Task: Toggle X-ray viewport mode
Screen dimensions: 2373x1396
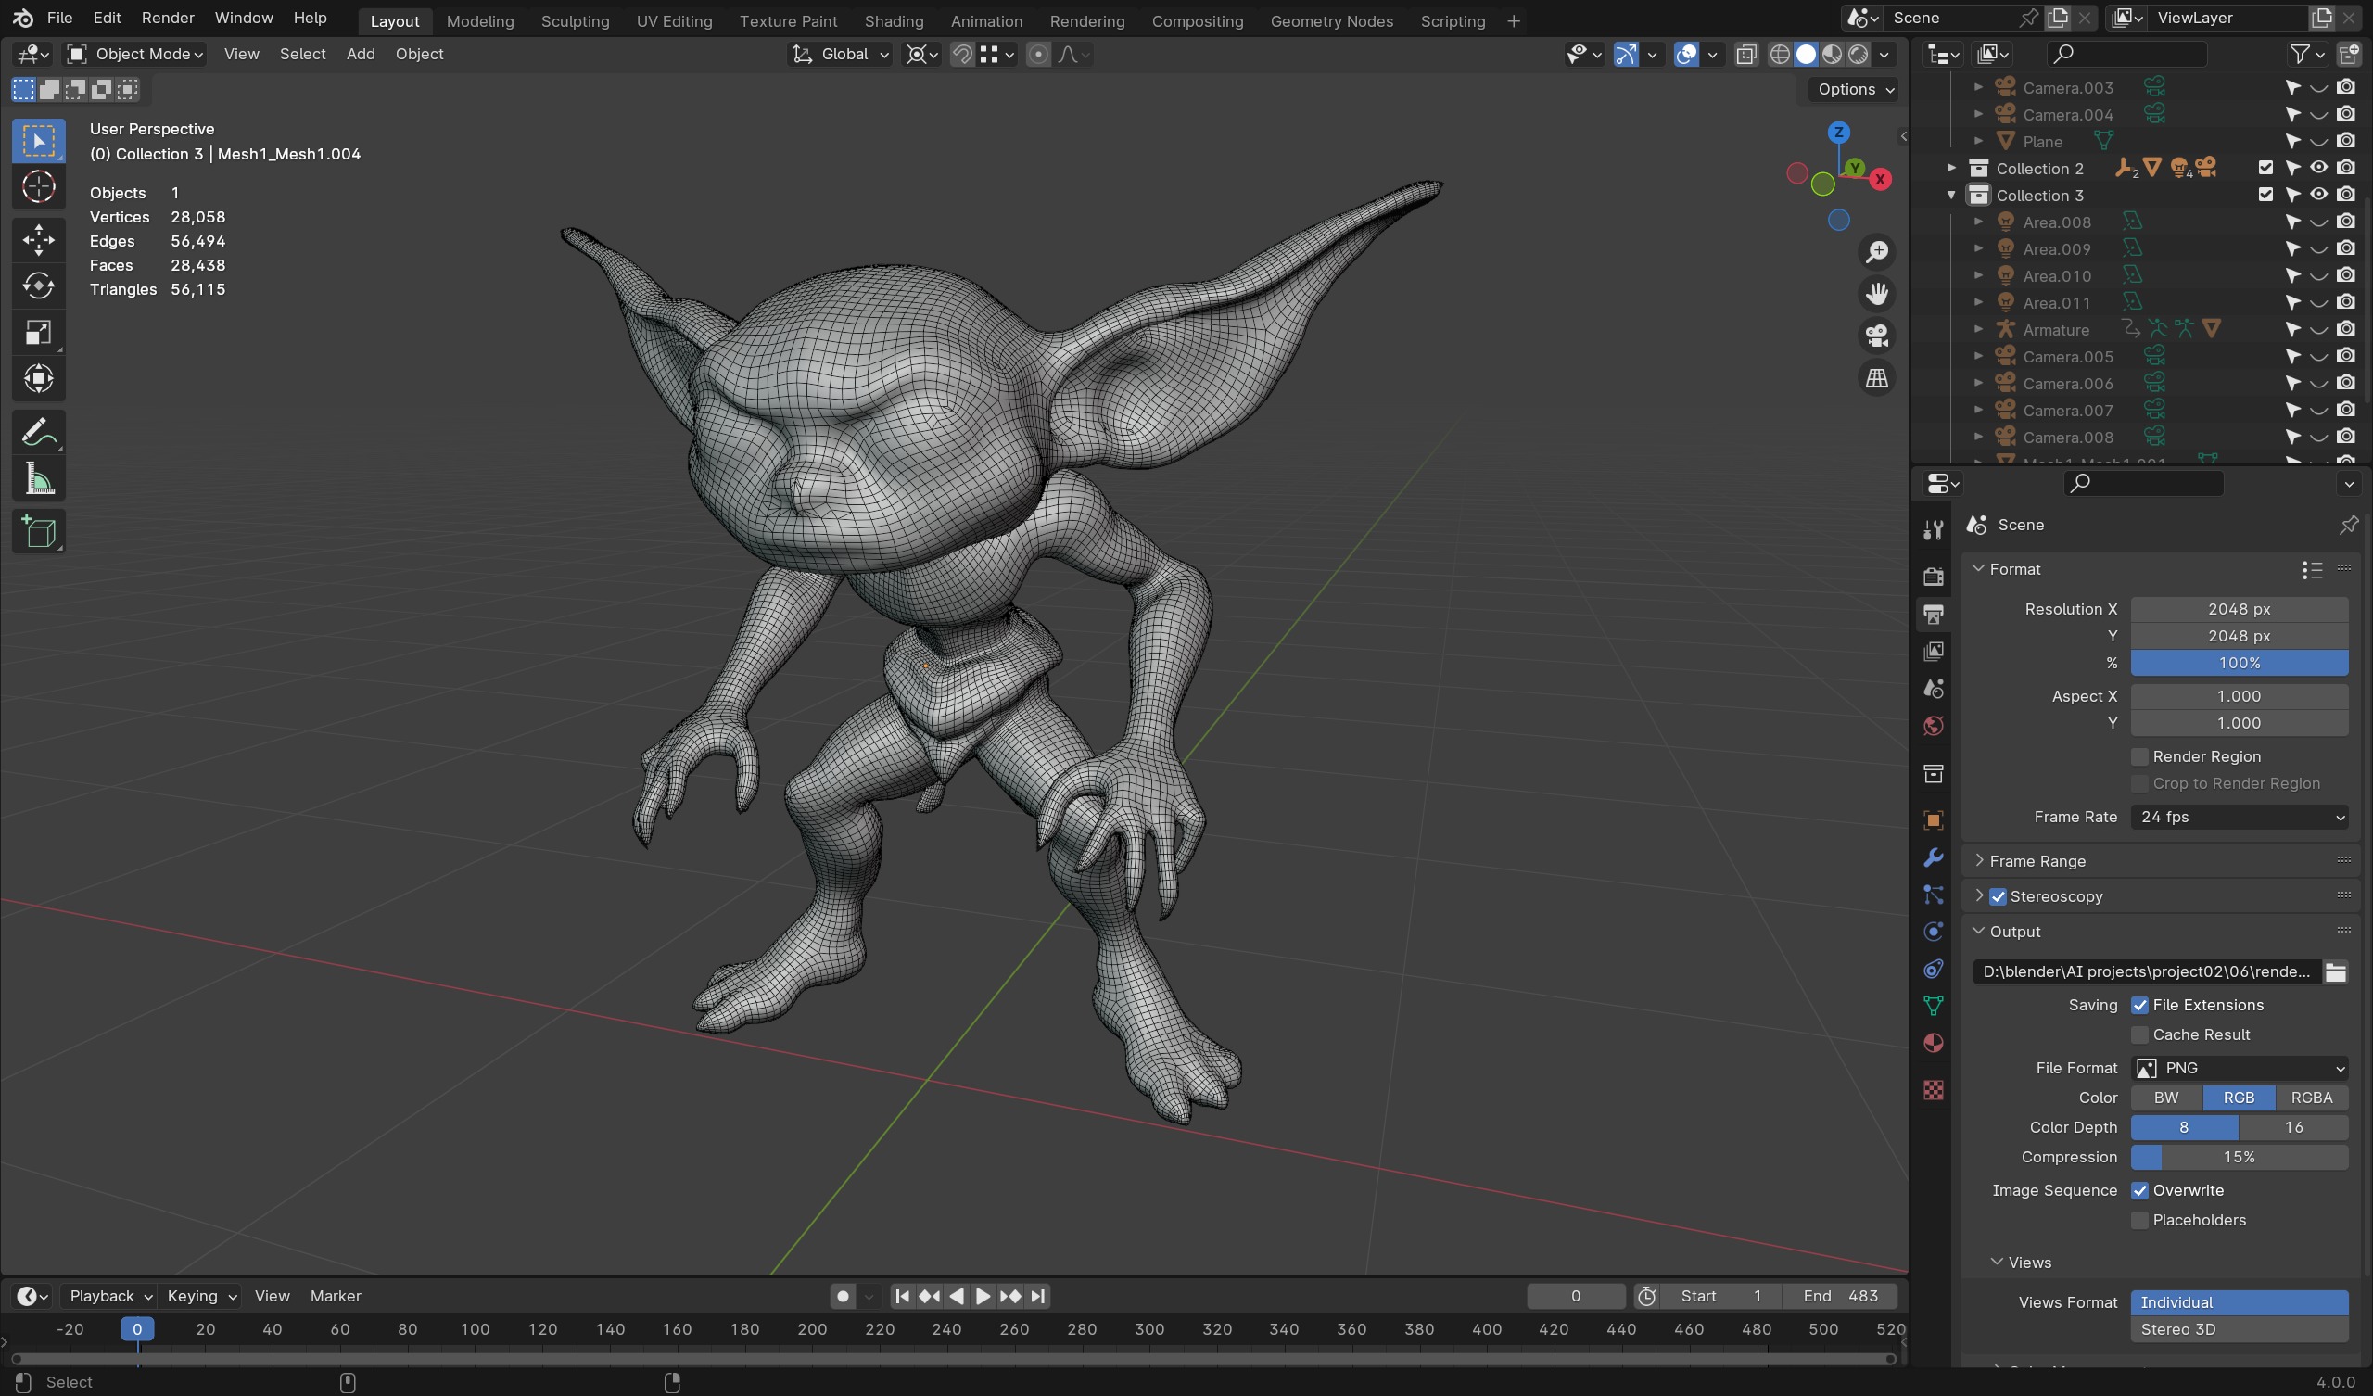Action: (x=1745, y=55)
